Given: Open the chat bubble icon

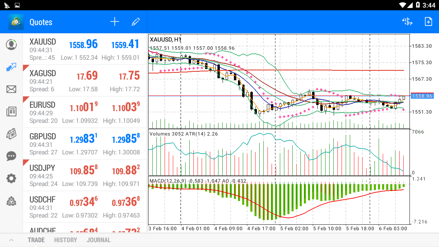Looking at the screenshot, I should (x=11, y=156).
